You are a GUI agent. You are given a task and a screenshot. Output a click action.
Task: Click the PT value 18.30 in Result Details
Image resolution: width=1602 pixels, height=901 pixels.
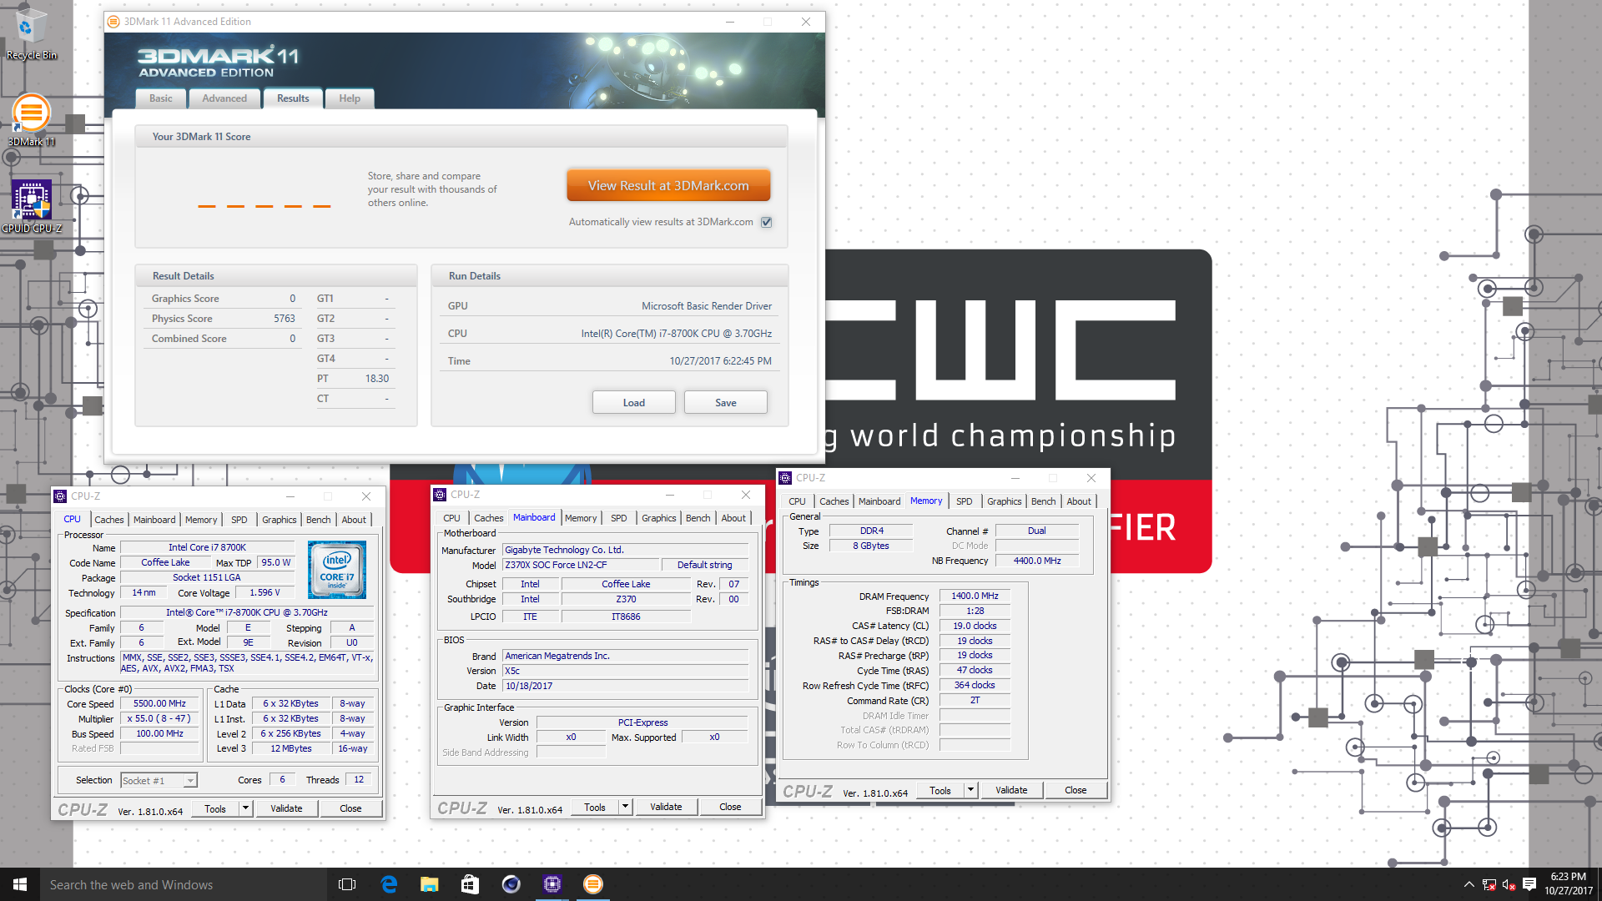377,379
